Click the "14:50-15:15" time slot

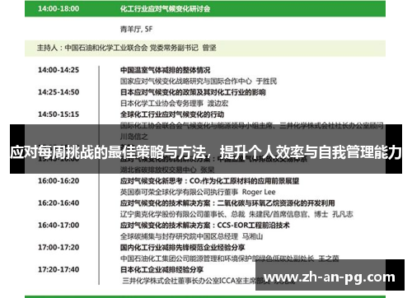[59, 114]
